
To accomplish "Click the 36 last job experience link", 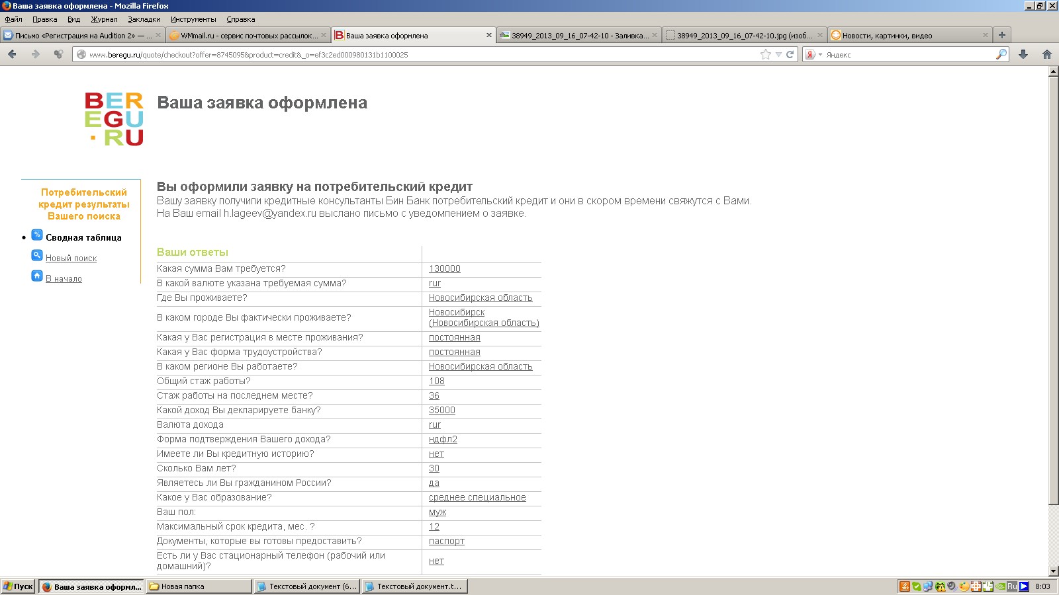I will point(434,395).
